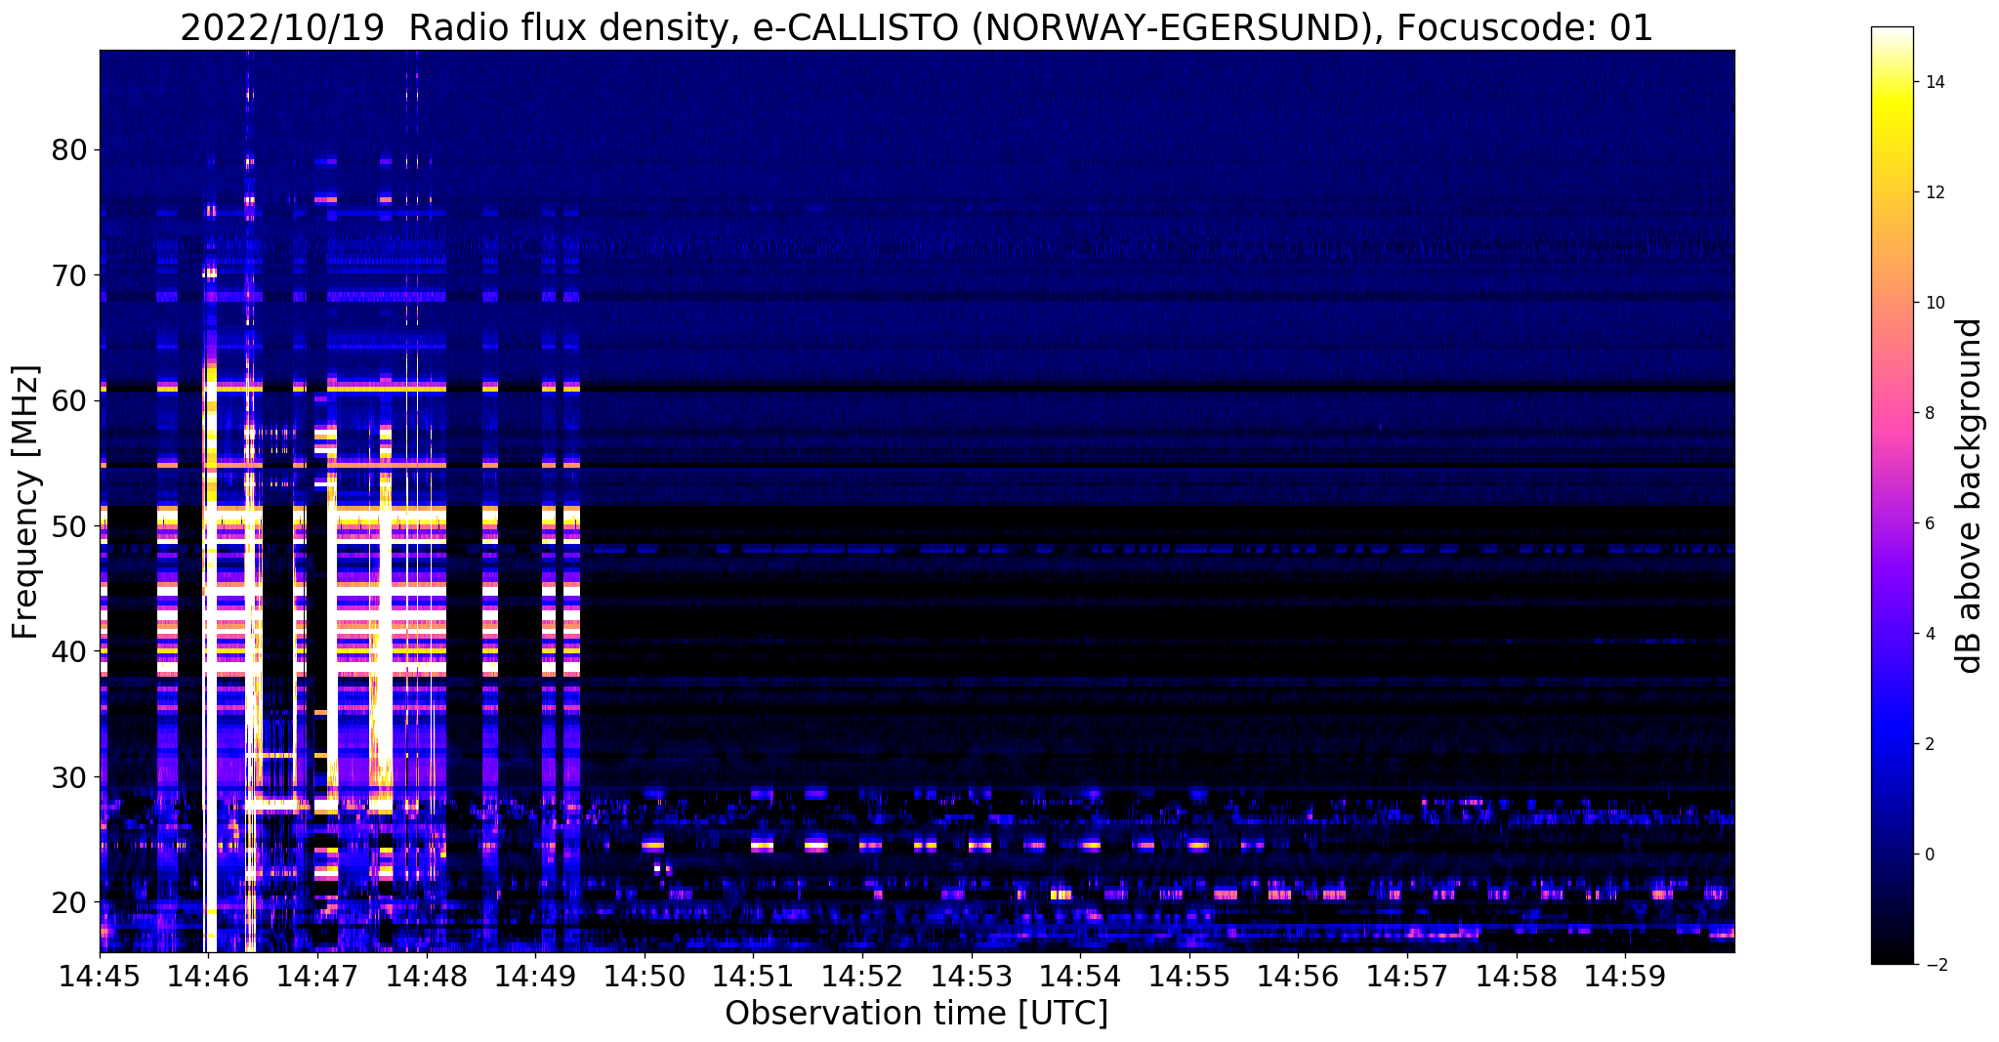This screenshot has width=1999, height=1042.
Task: Click the 'dB above background' colorbar label
Action: click(x=1969, y=496)
